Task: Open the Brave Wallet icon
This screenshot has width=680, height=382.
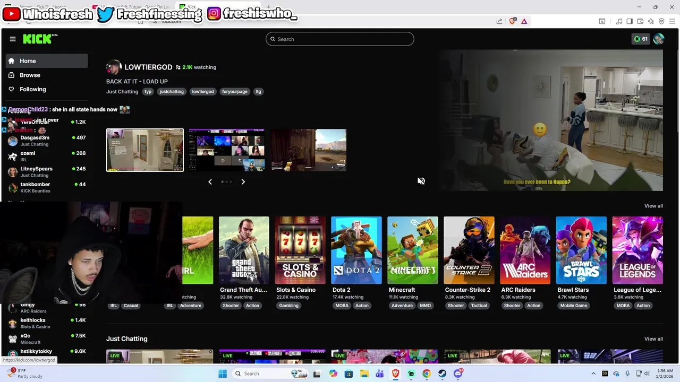Action: (640, 21)
